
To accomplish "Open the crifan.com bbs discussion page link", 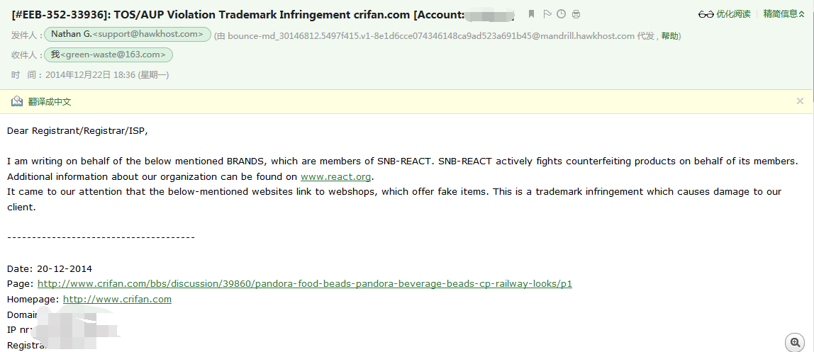I will [x=304, y=284].
